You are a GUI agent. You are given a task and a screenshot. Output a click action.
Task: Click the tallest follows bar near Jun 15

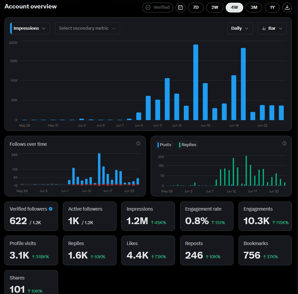99,169
